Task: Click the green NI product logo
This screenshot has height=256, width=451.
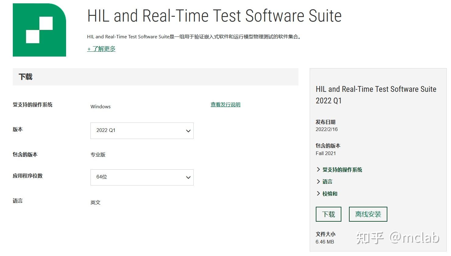Action: point(39,30)
